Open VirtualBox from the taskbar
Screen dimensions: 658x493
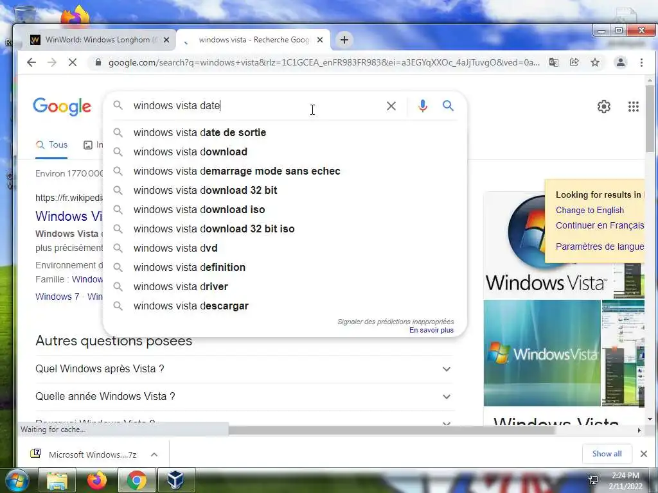pyautogui.click(x=176, y=480)
